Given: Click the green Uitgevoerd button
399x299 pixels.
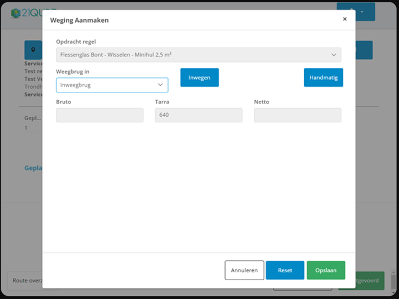Looking at the screenshot, I should pyautogui.click(x=370, y=281).
